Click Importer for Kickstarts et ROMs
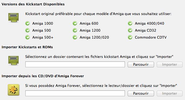This screenshot has width=185, height=100. 170,65
